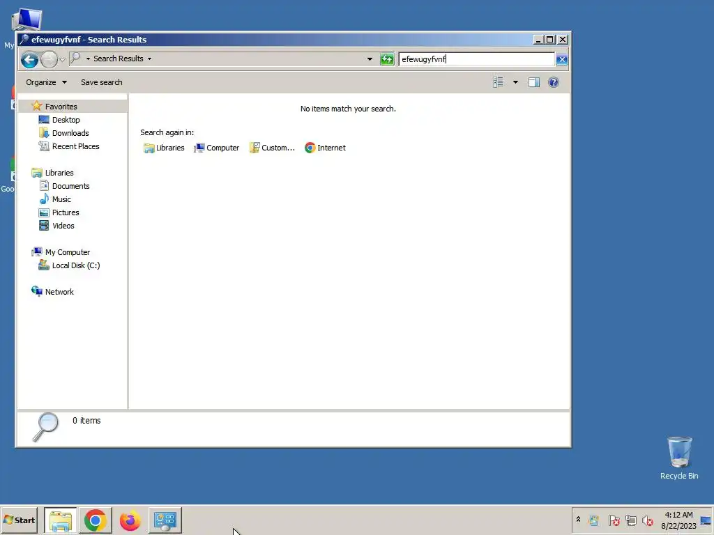Toggle the preview pane icon
The width and height of the screenshot is (714, 535).
[x=534, y=82]
